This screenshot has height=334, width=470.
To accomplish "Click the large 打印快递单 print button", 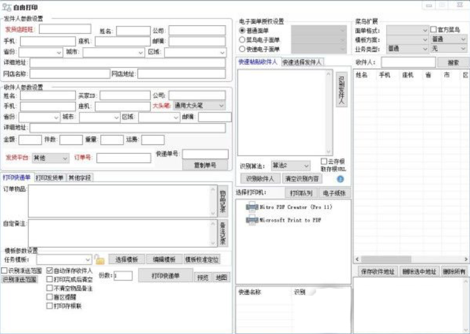I will (166, 275).
